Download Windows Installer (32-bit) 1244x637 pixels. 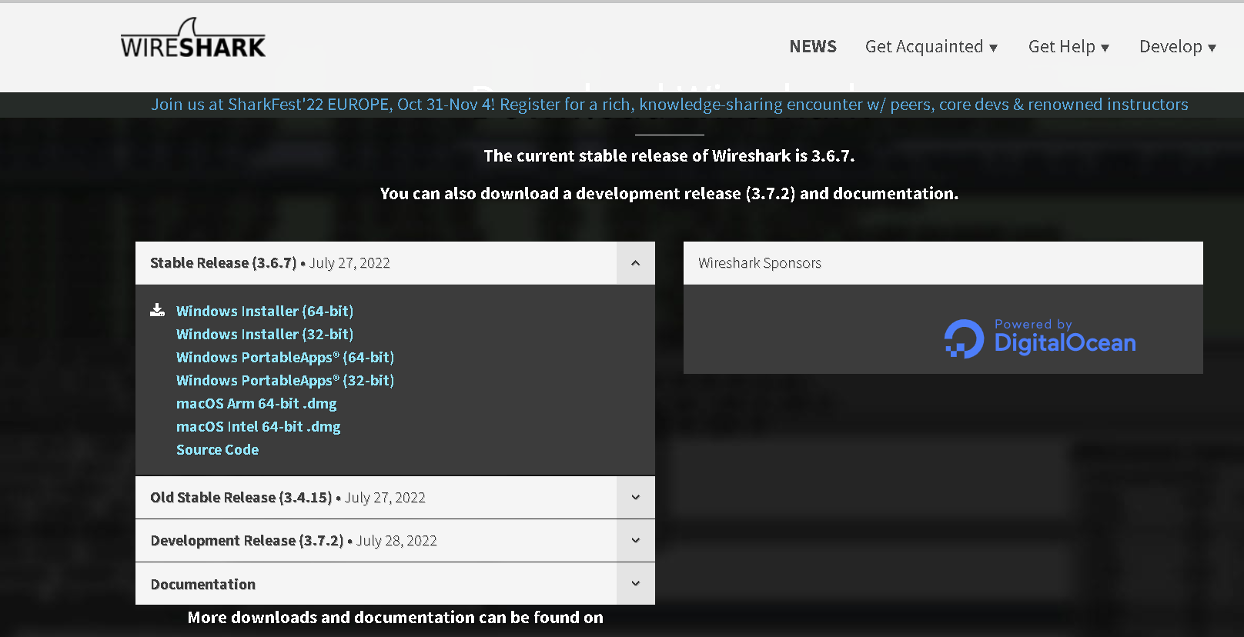tap(264, 334)
